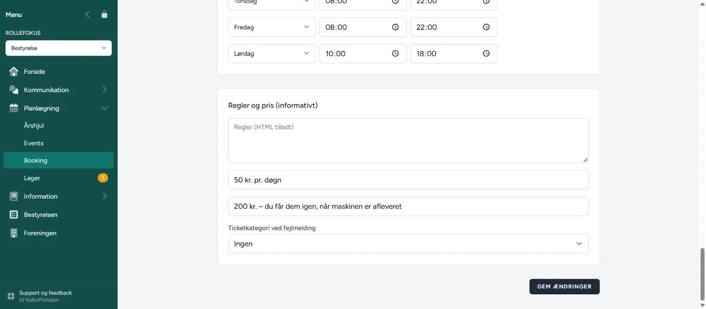Select Booking in the sidebar
Viewport: 706px width, 309px height.
click(58, 160)
